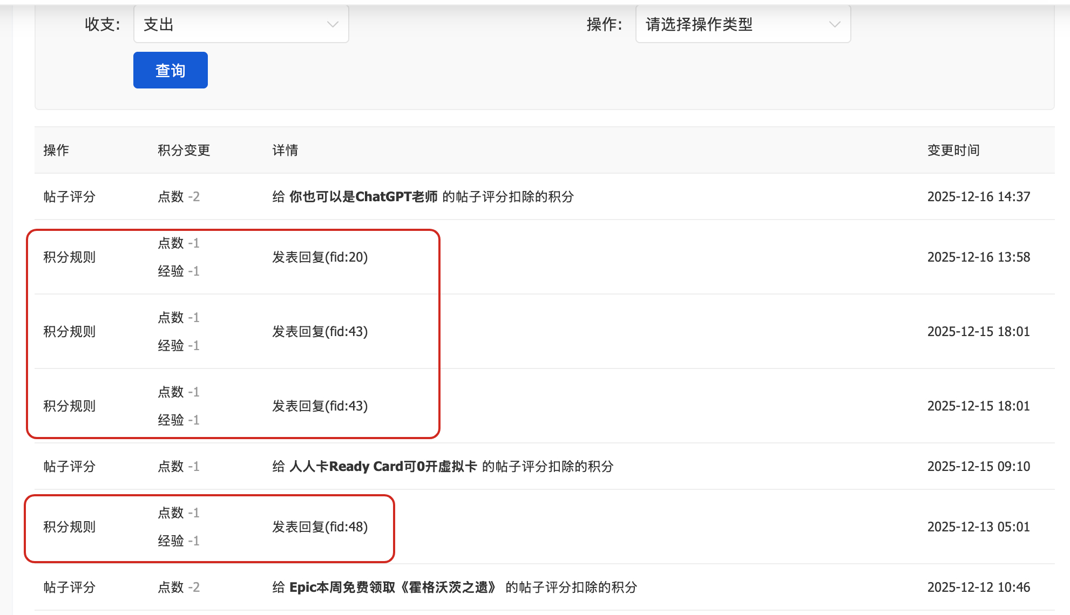Click the 操作 column header
1070x615 pixels.
[x=56, y=151]
